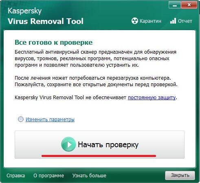The image size is (200, 183).
Task: Start the scan with Начать проверку
Action: 99,144
